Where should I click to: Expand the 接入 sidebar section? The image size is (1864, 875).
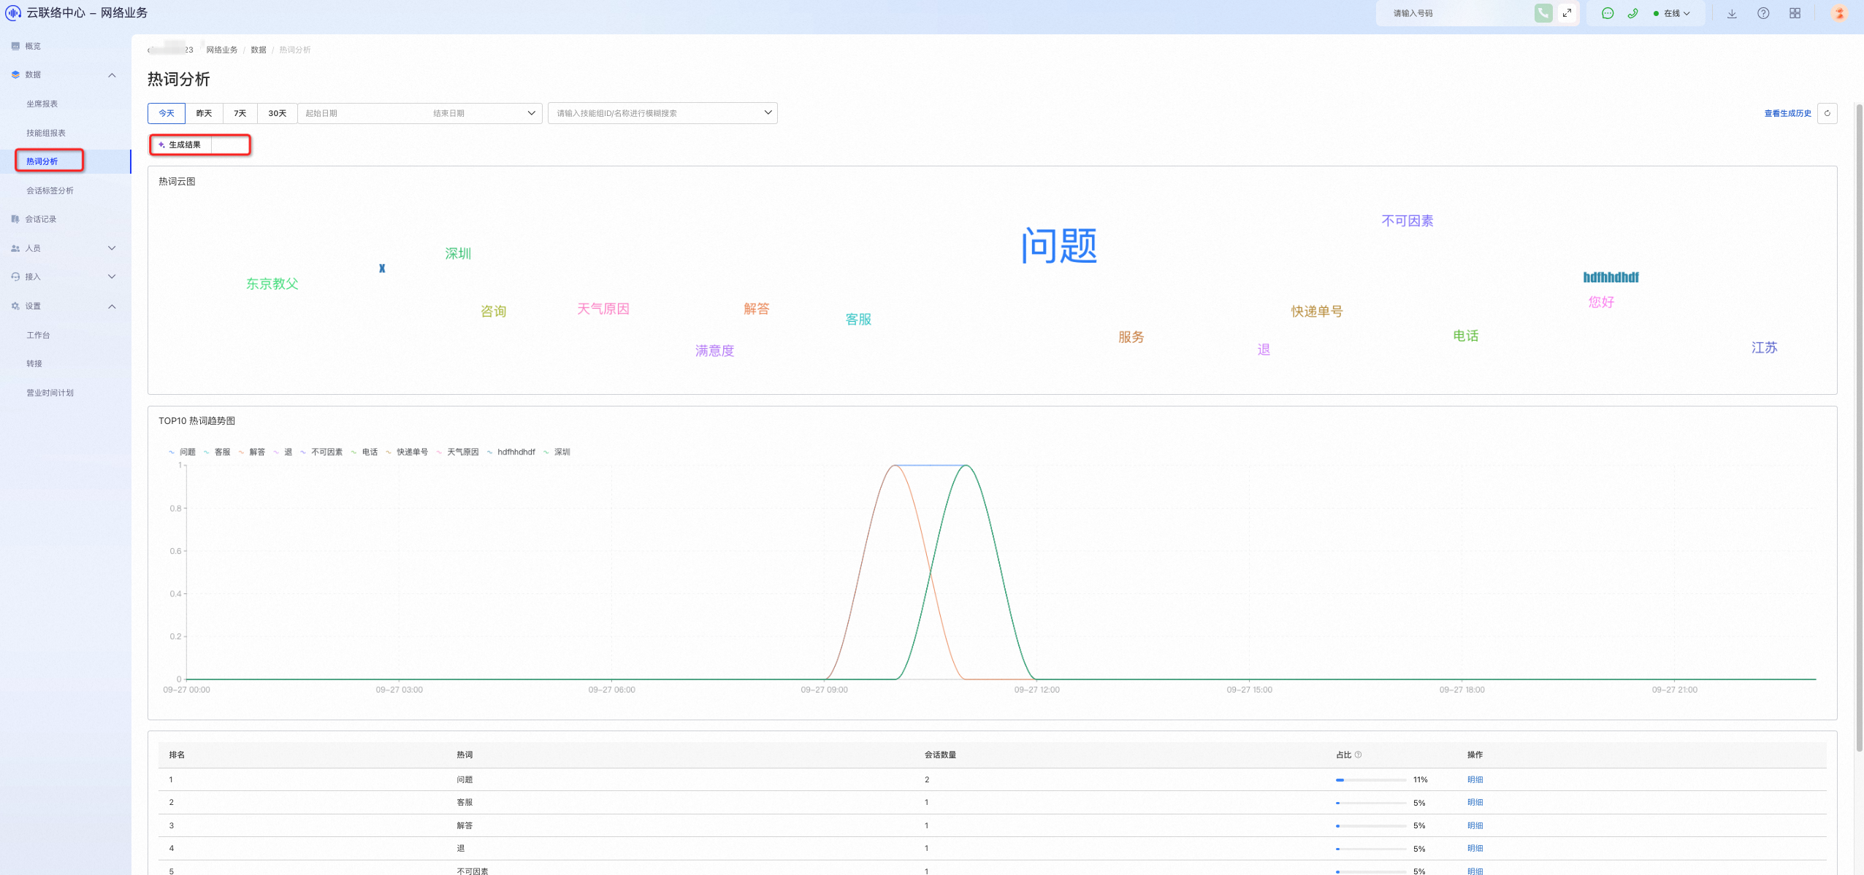(112, 277)
